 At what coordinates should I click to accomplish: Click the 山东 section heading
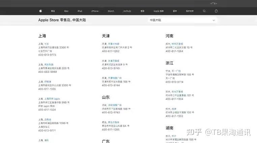point(106,97)
